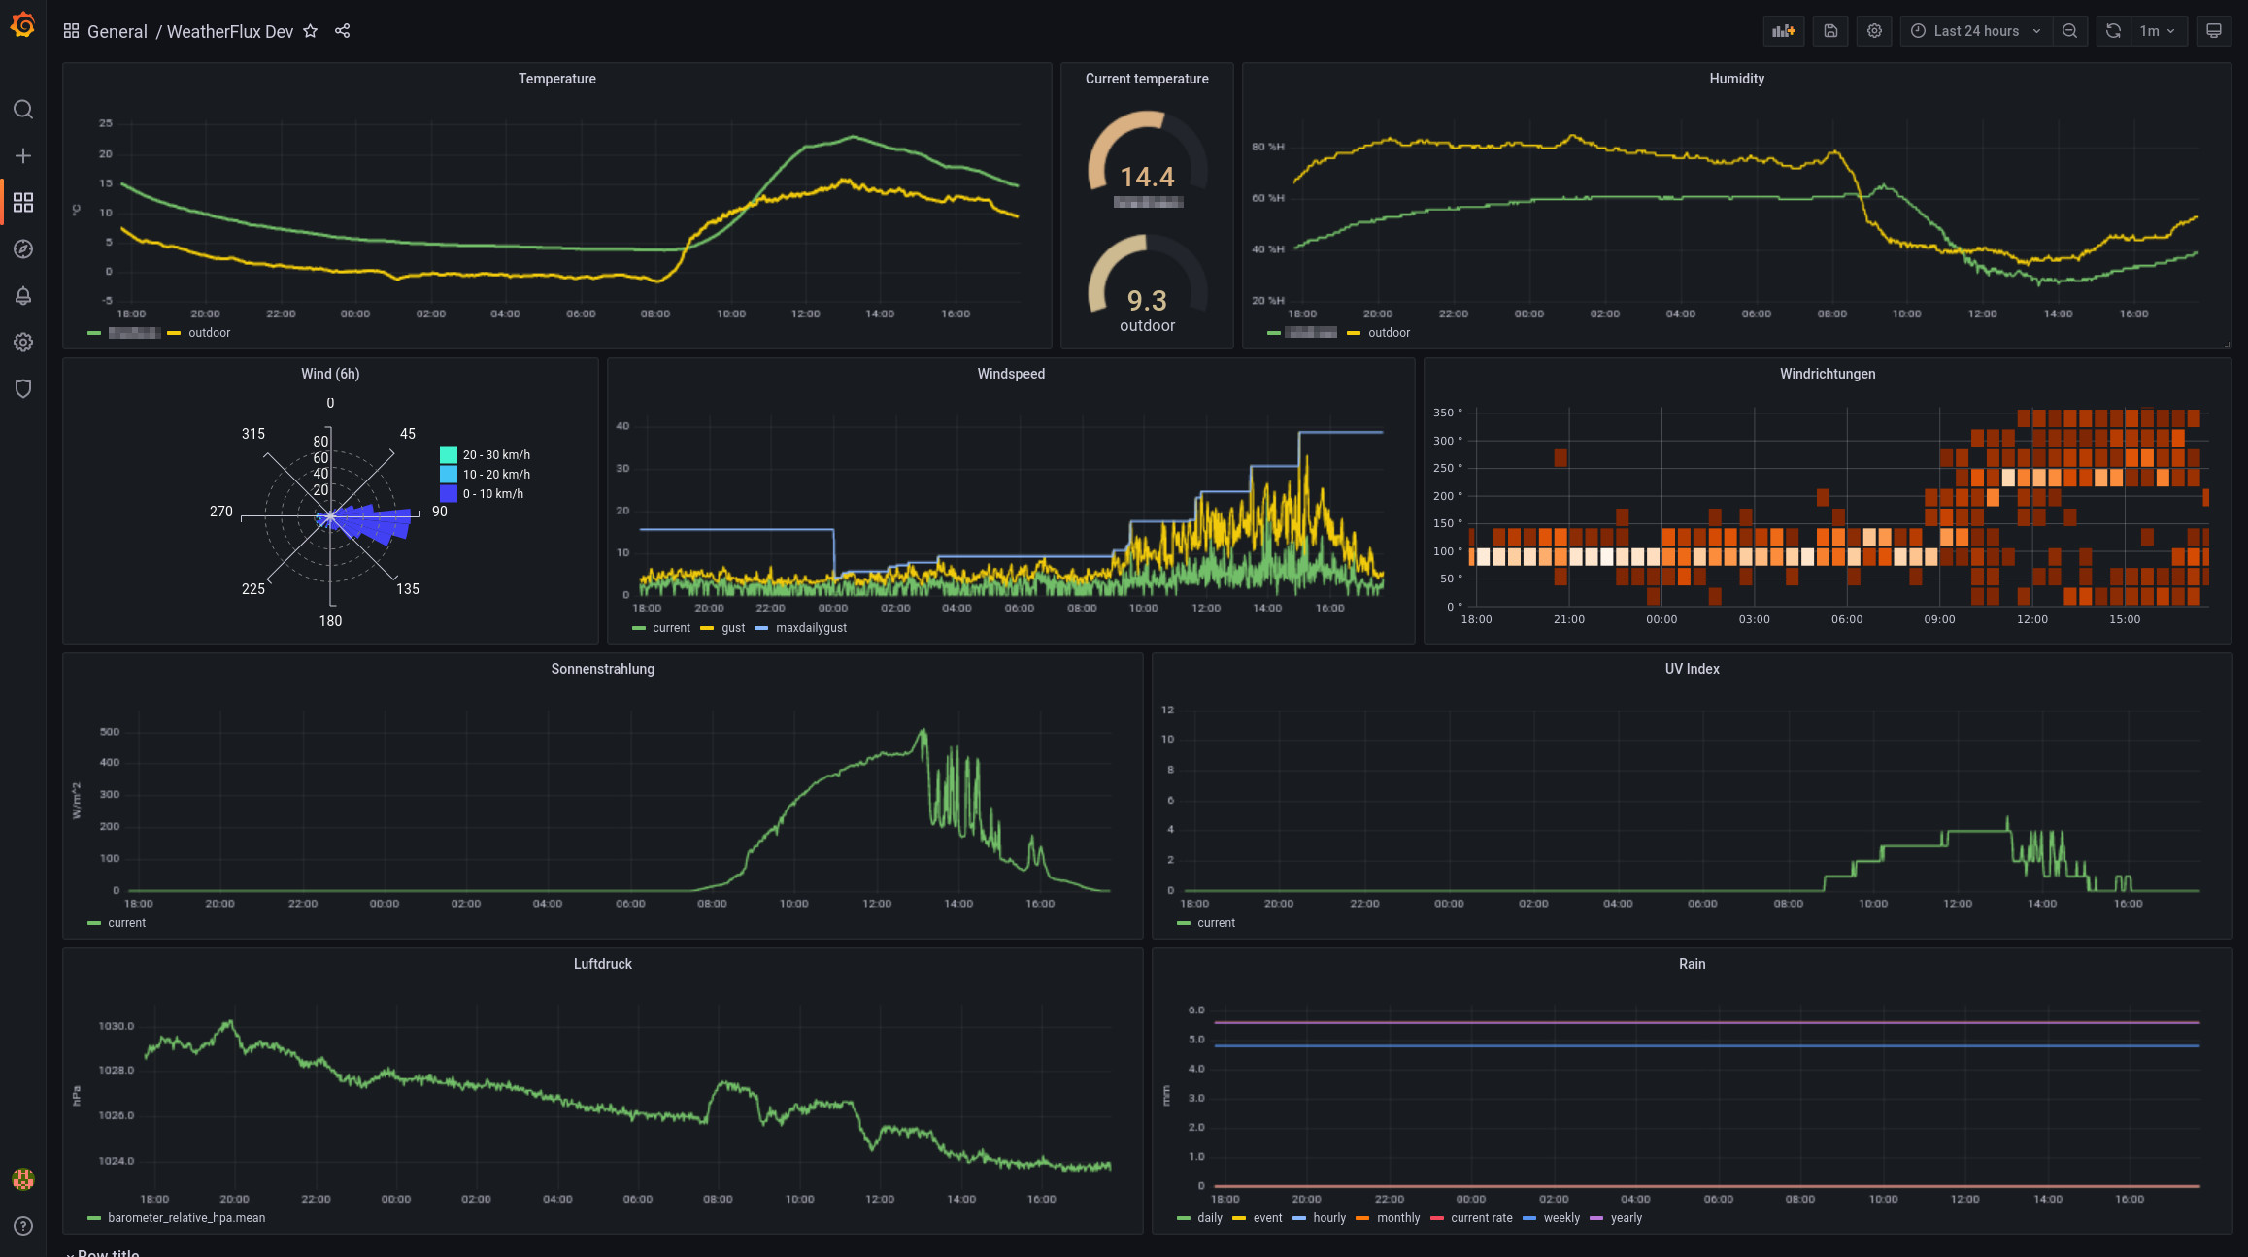2248x1257 pixels.
Task: Open the Grafana home logo
Action: 22,25
